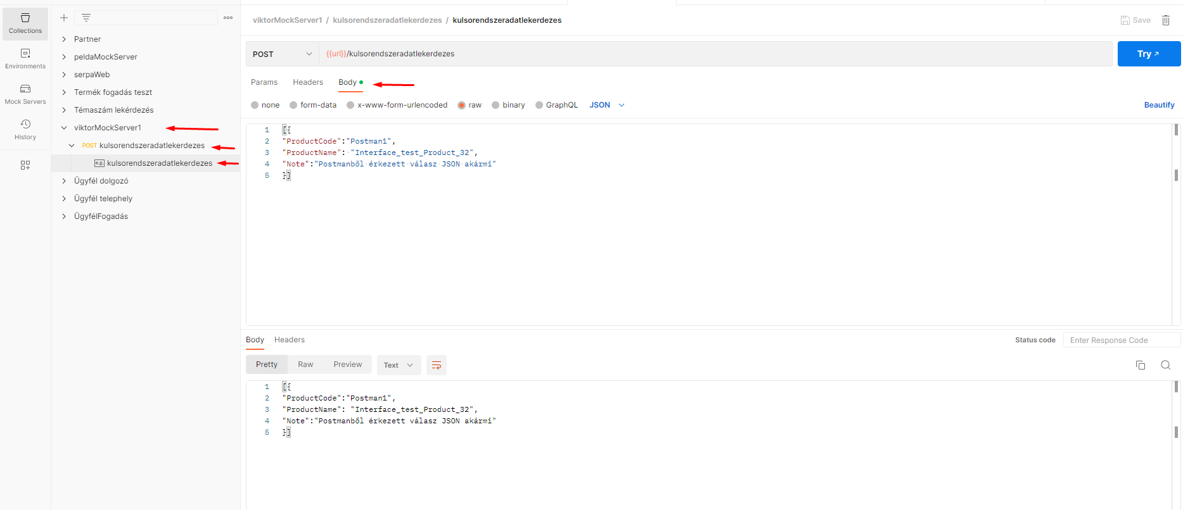
Task: Select the x-www-form-urlencoded radio option
Action: coord(350,105)
